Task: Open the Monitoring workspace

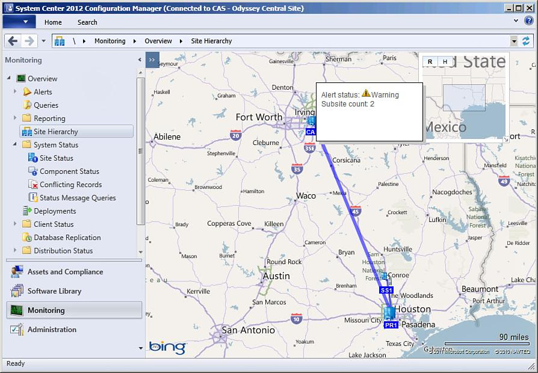Action: click(74, 310)
